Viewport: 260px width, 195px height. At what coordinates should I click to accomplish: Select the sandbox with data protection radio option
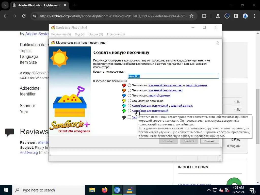(x=129, y=95)
